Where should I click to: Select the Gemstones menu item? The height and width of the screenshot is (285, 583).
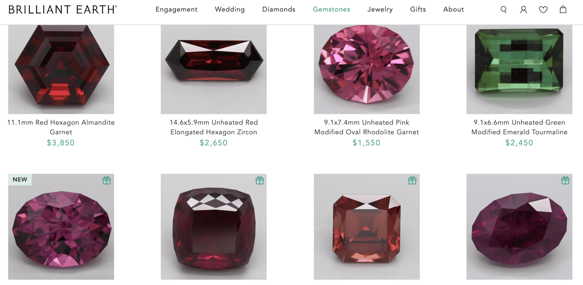331,9
